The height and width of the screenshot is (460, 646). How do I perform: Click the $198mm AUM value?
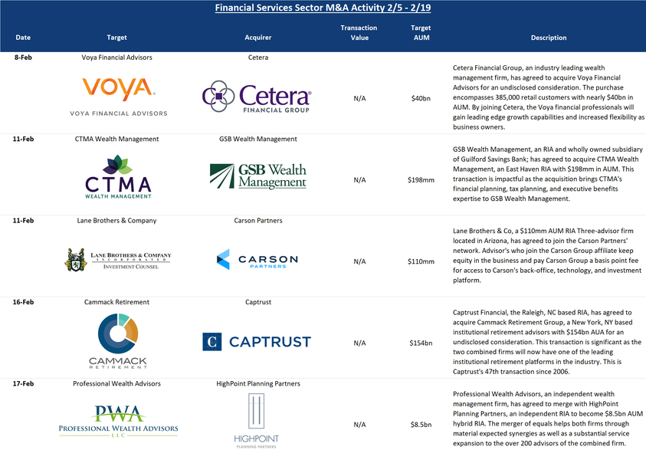click(421, 180)
